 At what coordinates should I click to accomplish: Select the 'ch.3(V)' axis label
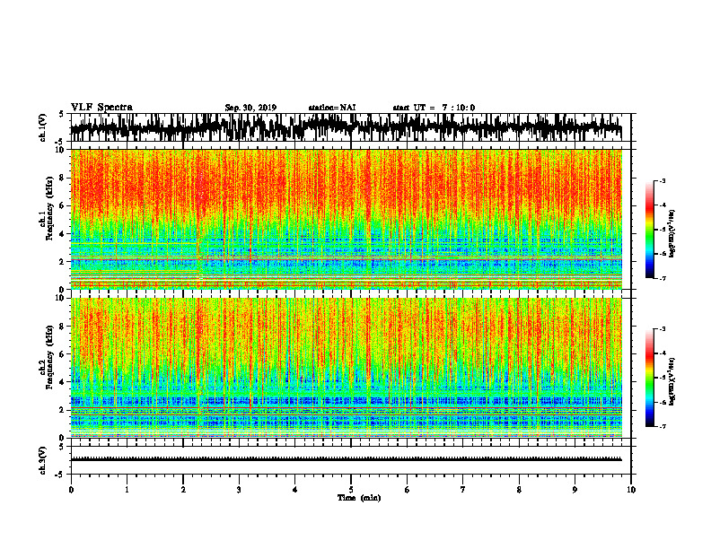click(x=43, y=460)
